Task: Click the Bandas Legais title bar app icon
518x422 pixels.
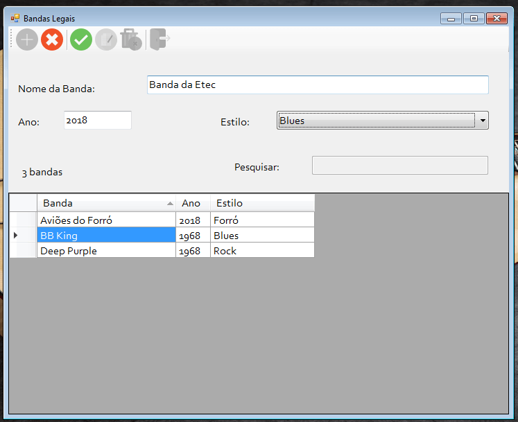Action: [x=15, y=18]
